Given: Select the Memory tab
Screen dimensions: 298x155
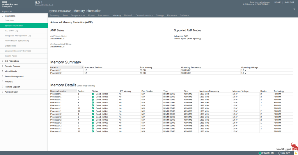Looking at the screenshot, I should [117, 15].
